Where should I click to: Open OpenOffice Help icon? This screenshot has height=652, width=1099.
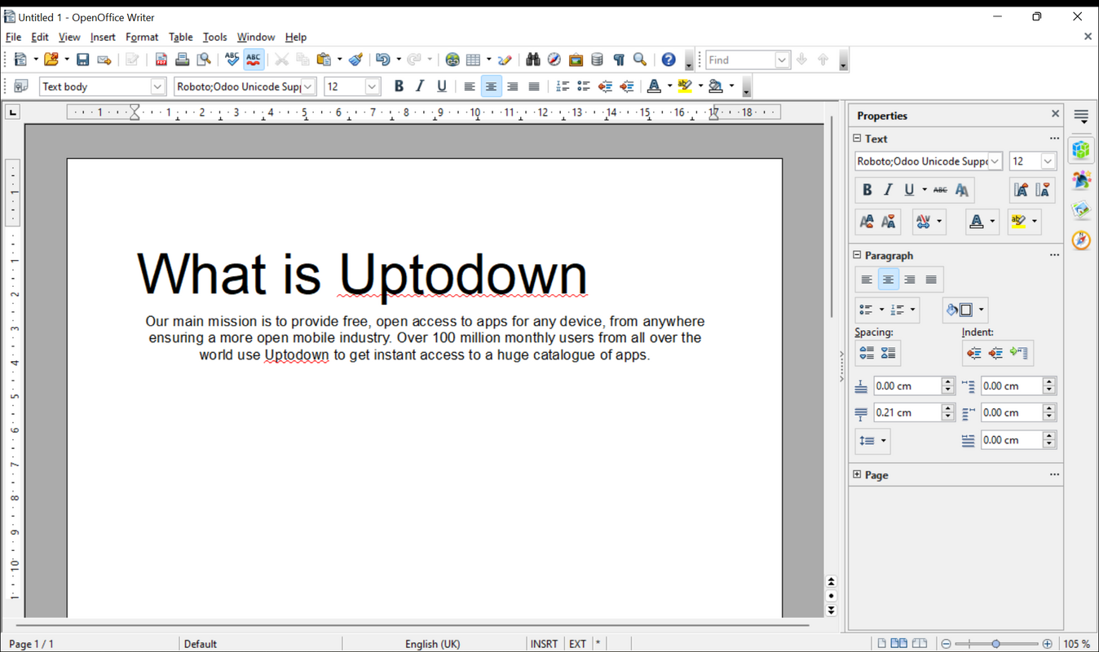(x=669, y=59)
